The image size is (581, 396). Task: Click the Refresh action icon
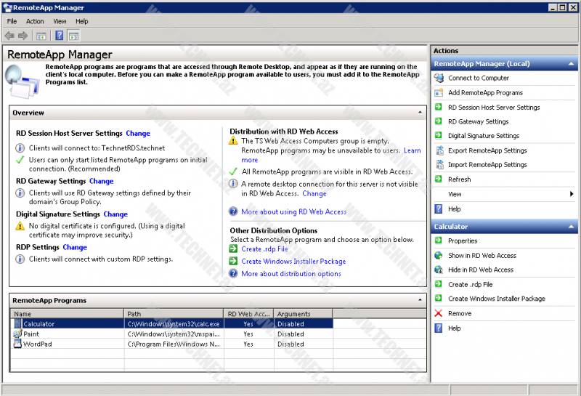(439, 179)
